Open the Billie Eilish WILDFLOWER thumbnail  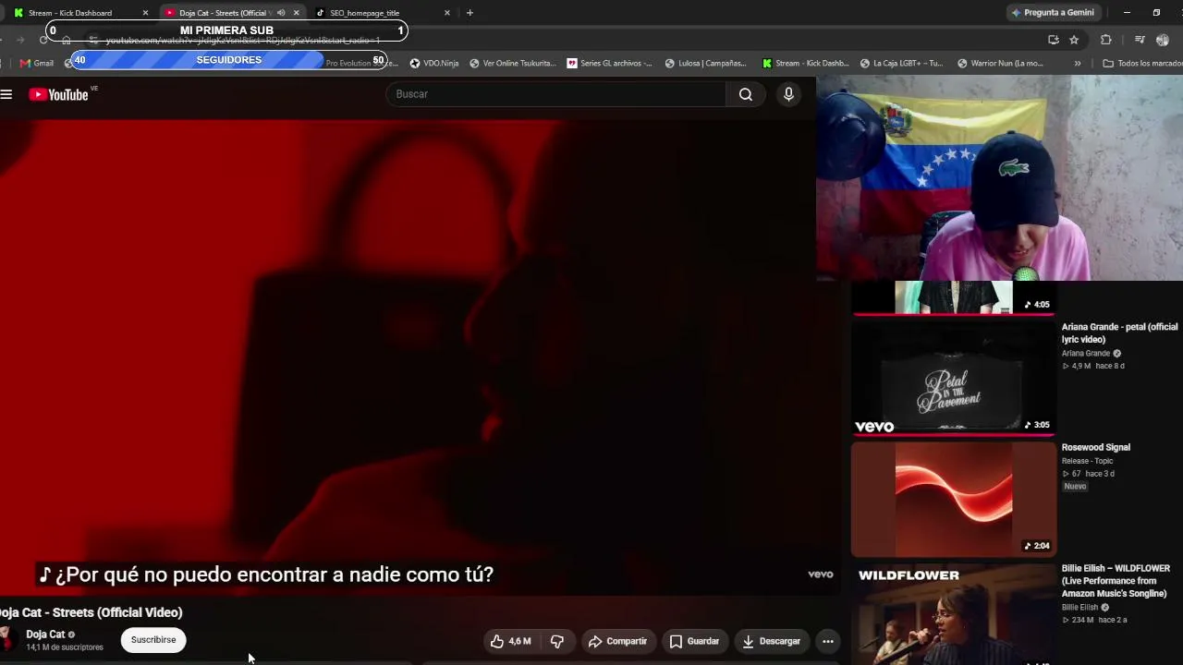pyautogui.click(x=954, y=613)
